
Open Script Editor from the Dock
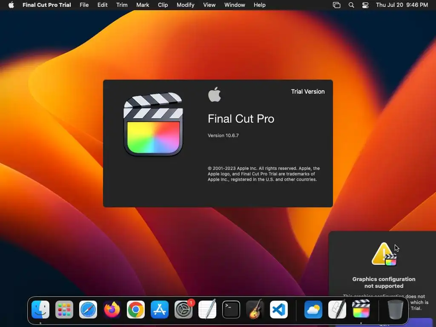coord(337,309)
